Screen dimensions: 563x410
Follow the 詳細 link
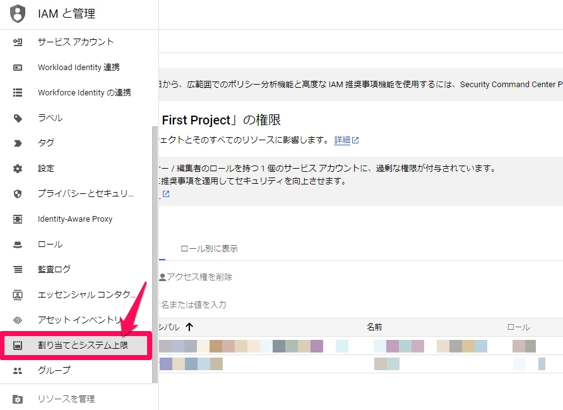coord(342,140)
